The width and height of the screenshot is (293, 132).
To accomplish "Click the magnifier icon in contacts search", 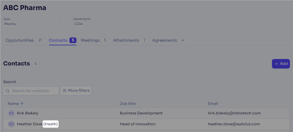I will click(x=8, y=91).
